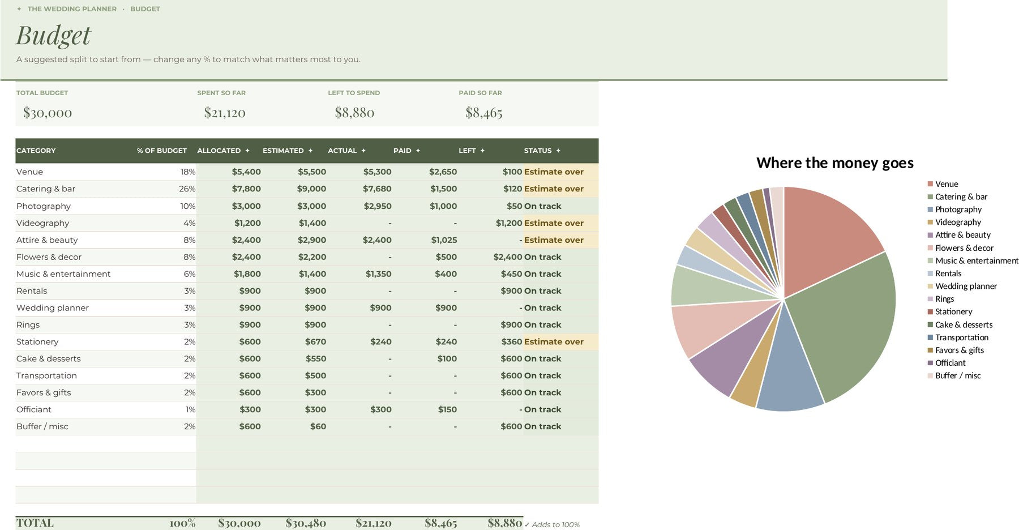Image resolution: width=1019 pixels, height=530 pixels.
Task: Click the Photography legend color swatch
Action: (x=930, y=210)
